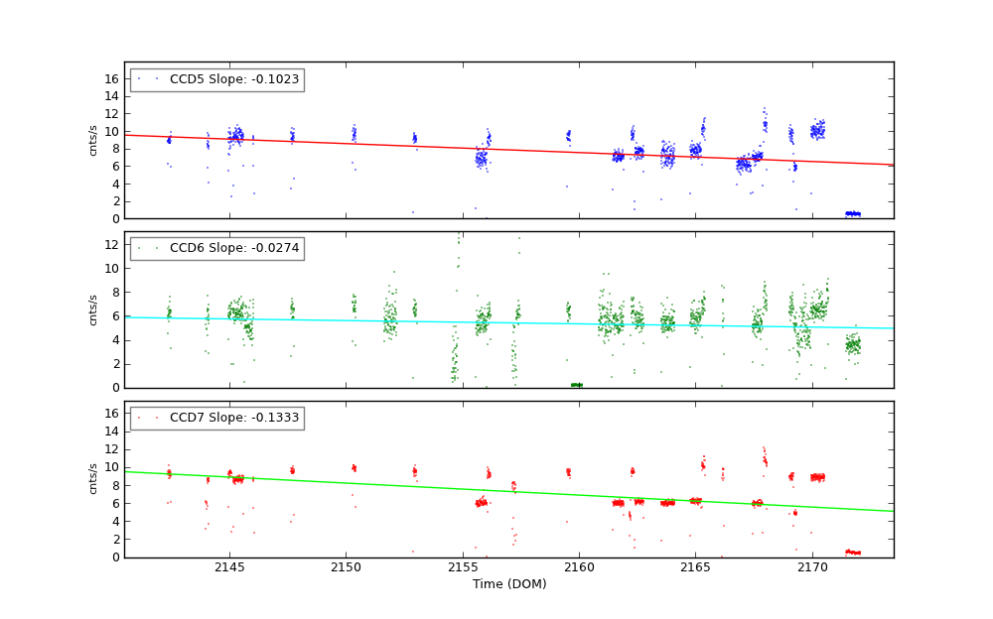
Task: Click the CCD5 Slope legend box
Action: [x=216, y=80]
